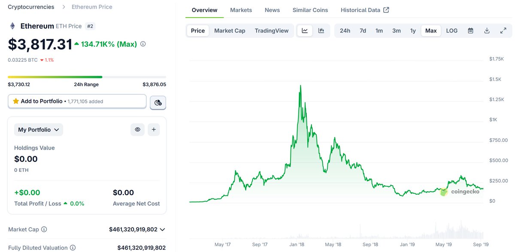Image resolution: width=515 pixels, height=252 pixels.
Task: Expand Market Cap value chevron
Action: pos(162,230)
